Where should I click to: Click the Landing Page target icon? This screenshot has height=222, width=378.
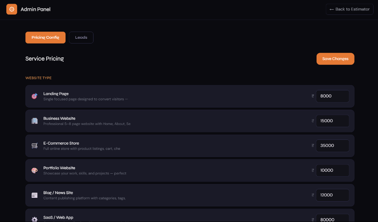[x=35, y=96]
